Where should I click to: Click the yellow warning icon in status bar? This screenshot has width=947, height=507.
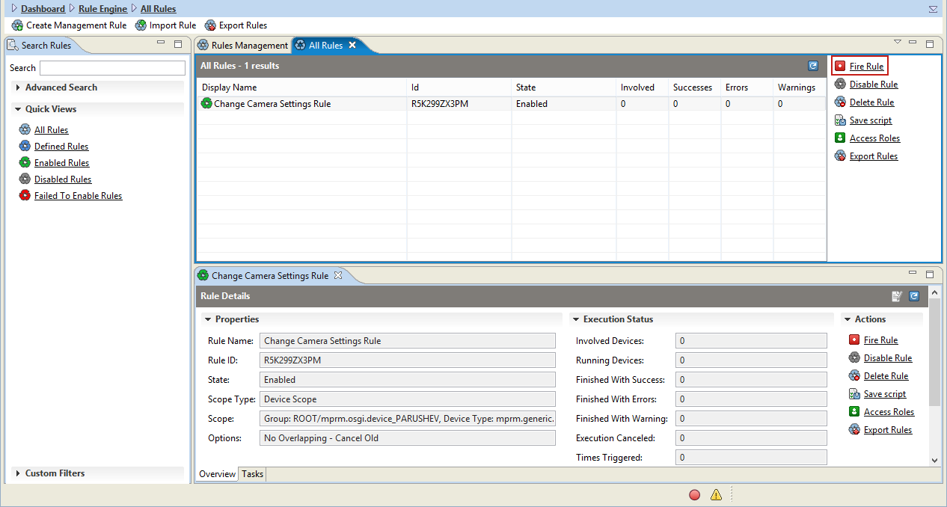tap(716, 494)
